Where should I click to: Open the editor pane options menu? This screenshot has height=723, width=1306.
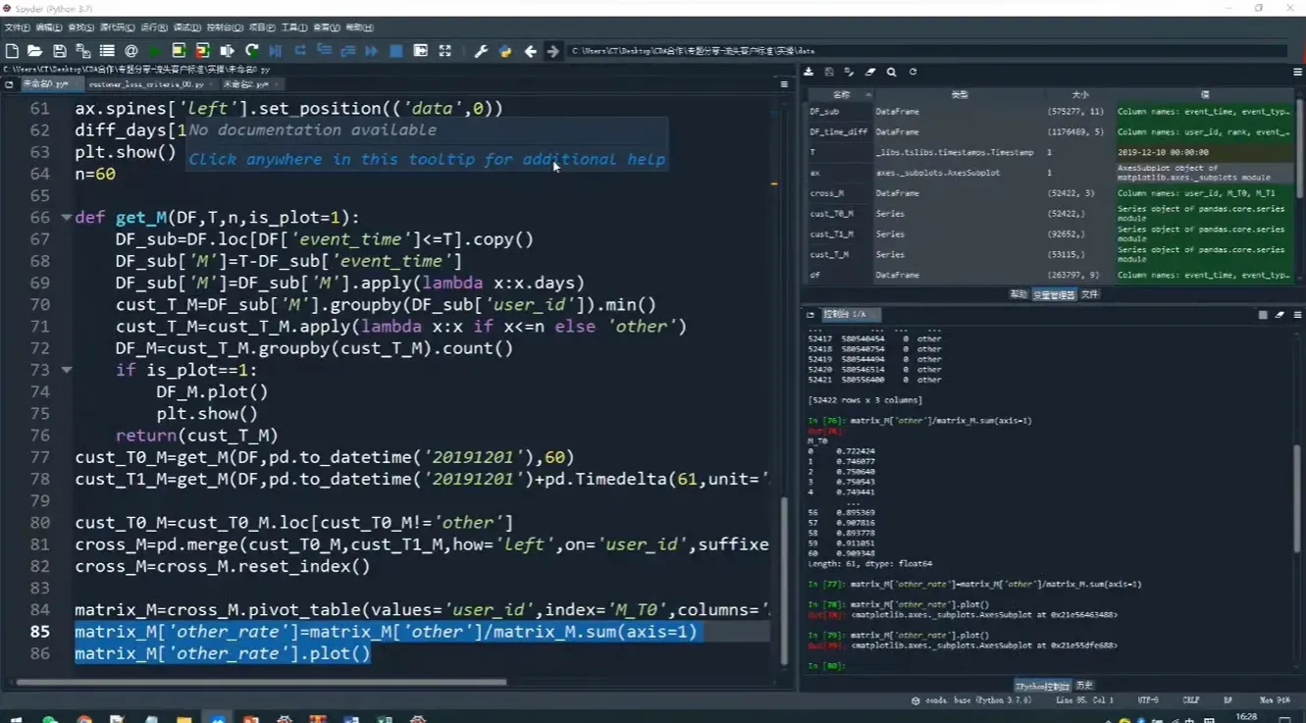[784, 84]
